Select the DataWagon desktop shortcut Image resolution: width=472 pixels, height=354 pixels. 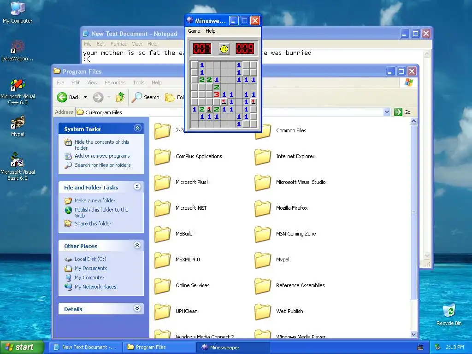(18, 50)
